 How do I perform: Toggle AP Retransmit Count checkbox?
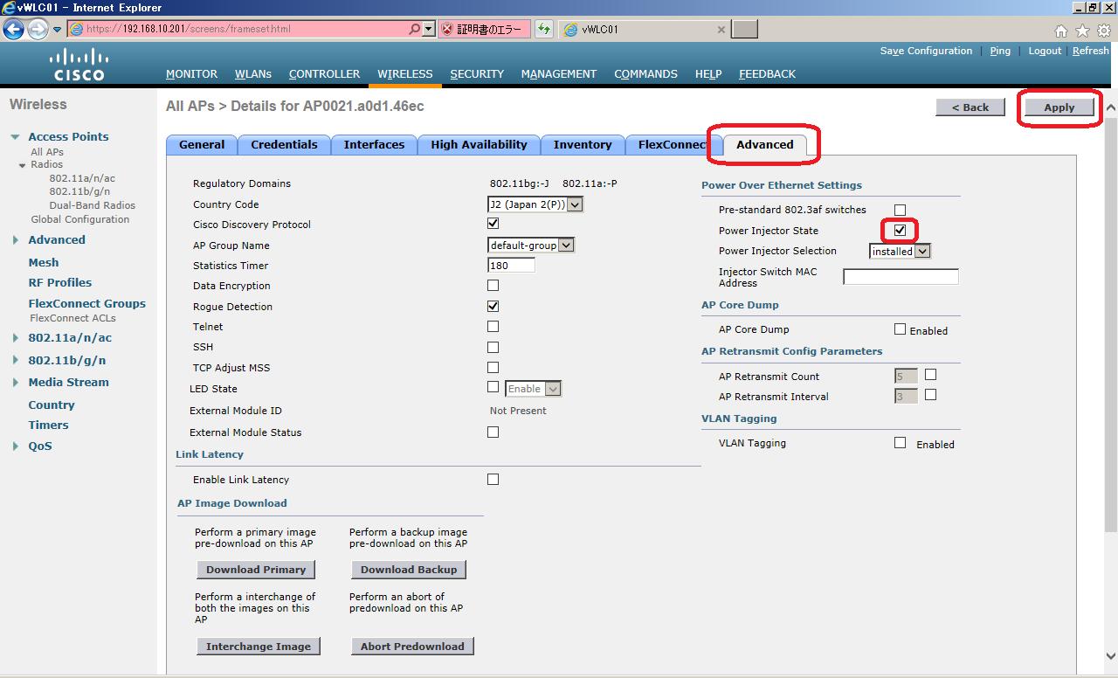pyautogui.click(x=930, y=374)
